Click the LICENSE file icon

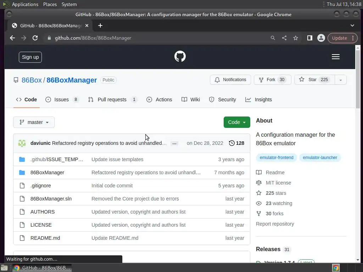point(22,225)
